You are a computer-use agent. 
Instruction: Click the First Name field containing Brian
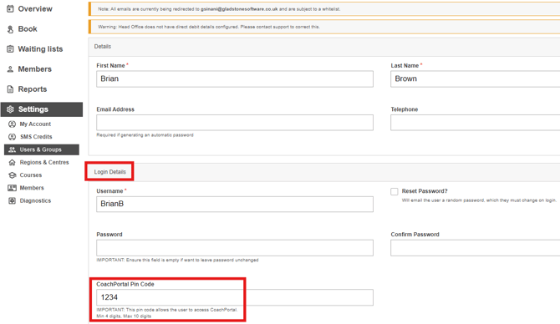[235, 78]
